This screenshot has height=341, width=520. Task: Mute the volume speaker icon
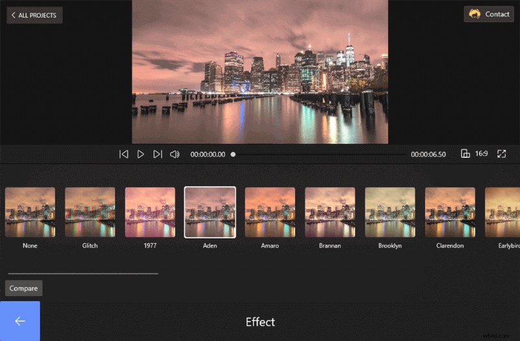coord(175,154)
